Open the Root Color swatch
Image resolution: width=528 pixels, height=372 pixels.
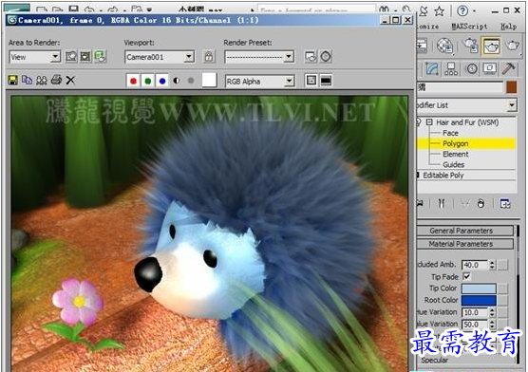479,300
